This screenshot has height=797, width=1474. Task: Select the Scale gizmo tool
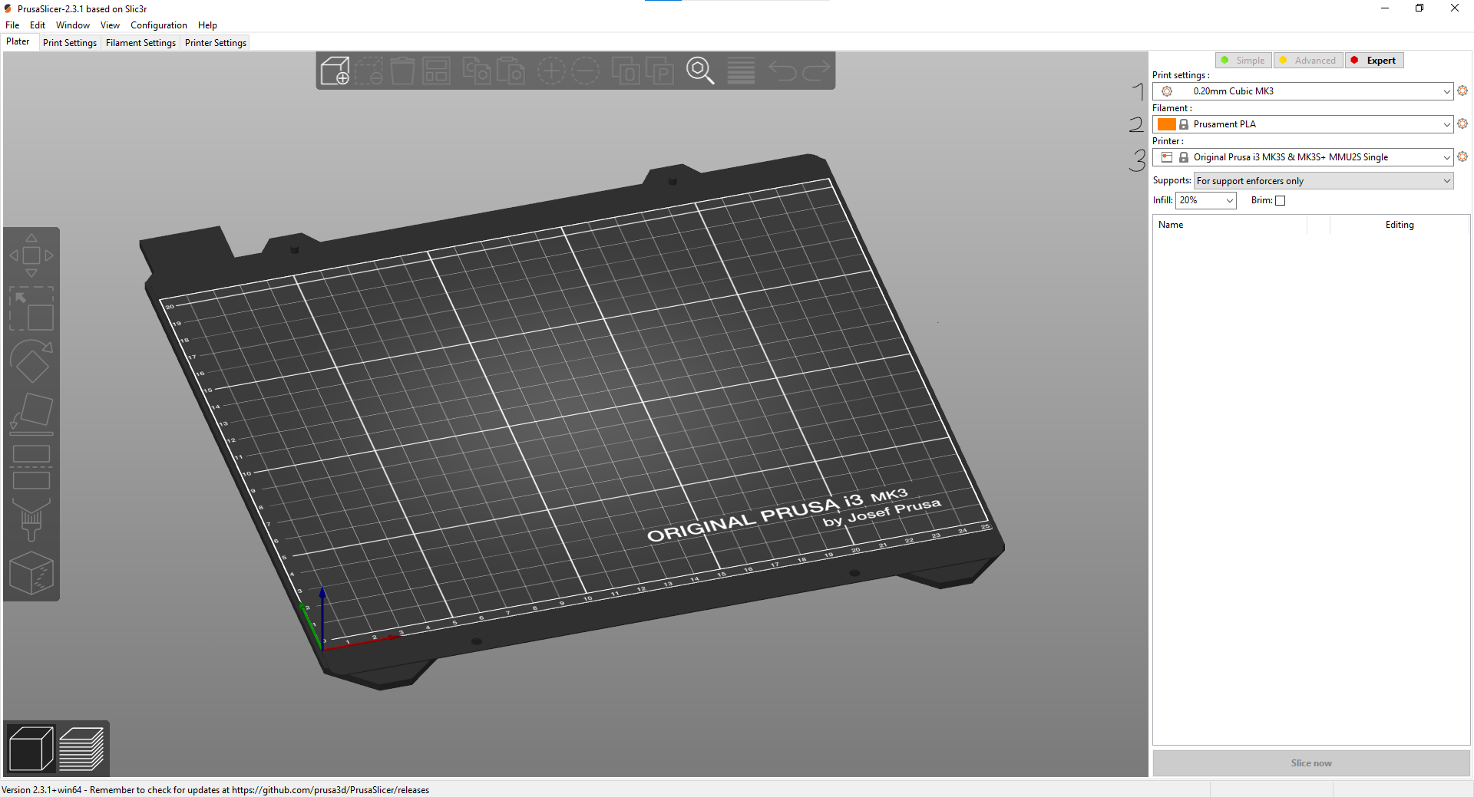click(x=31, y=308)
